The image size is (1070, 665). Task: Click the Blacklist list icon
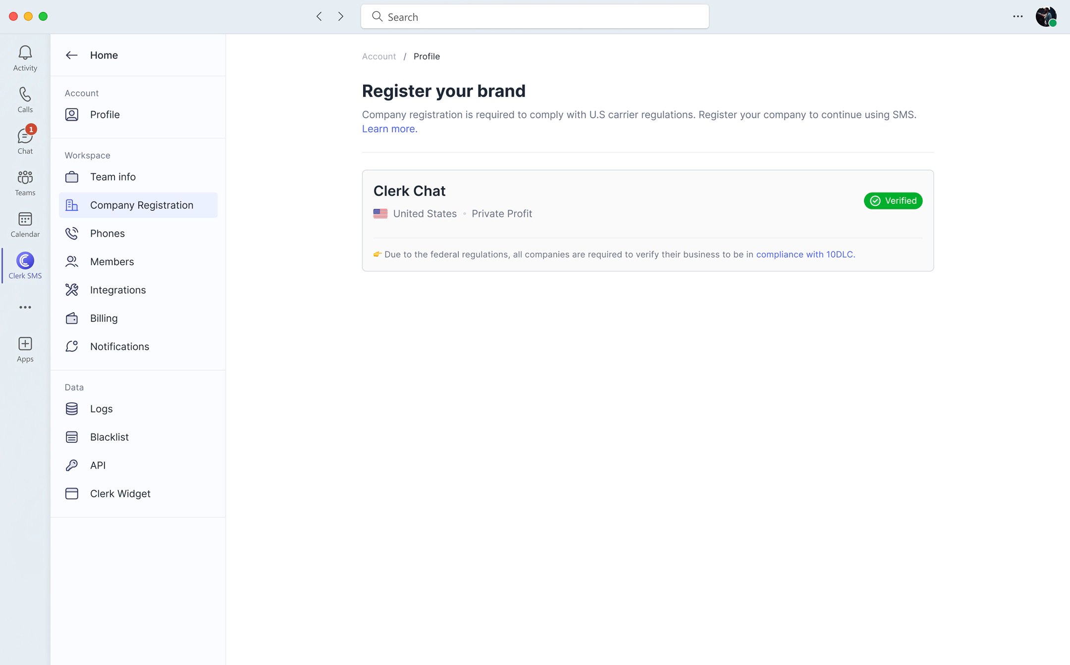tap(72, 437)
